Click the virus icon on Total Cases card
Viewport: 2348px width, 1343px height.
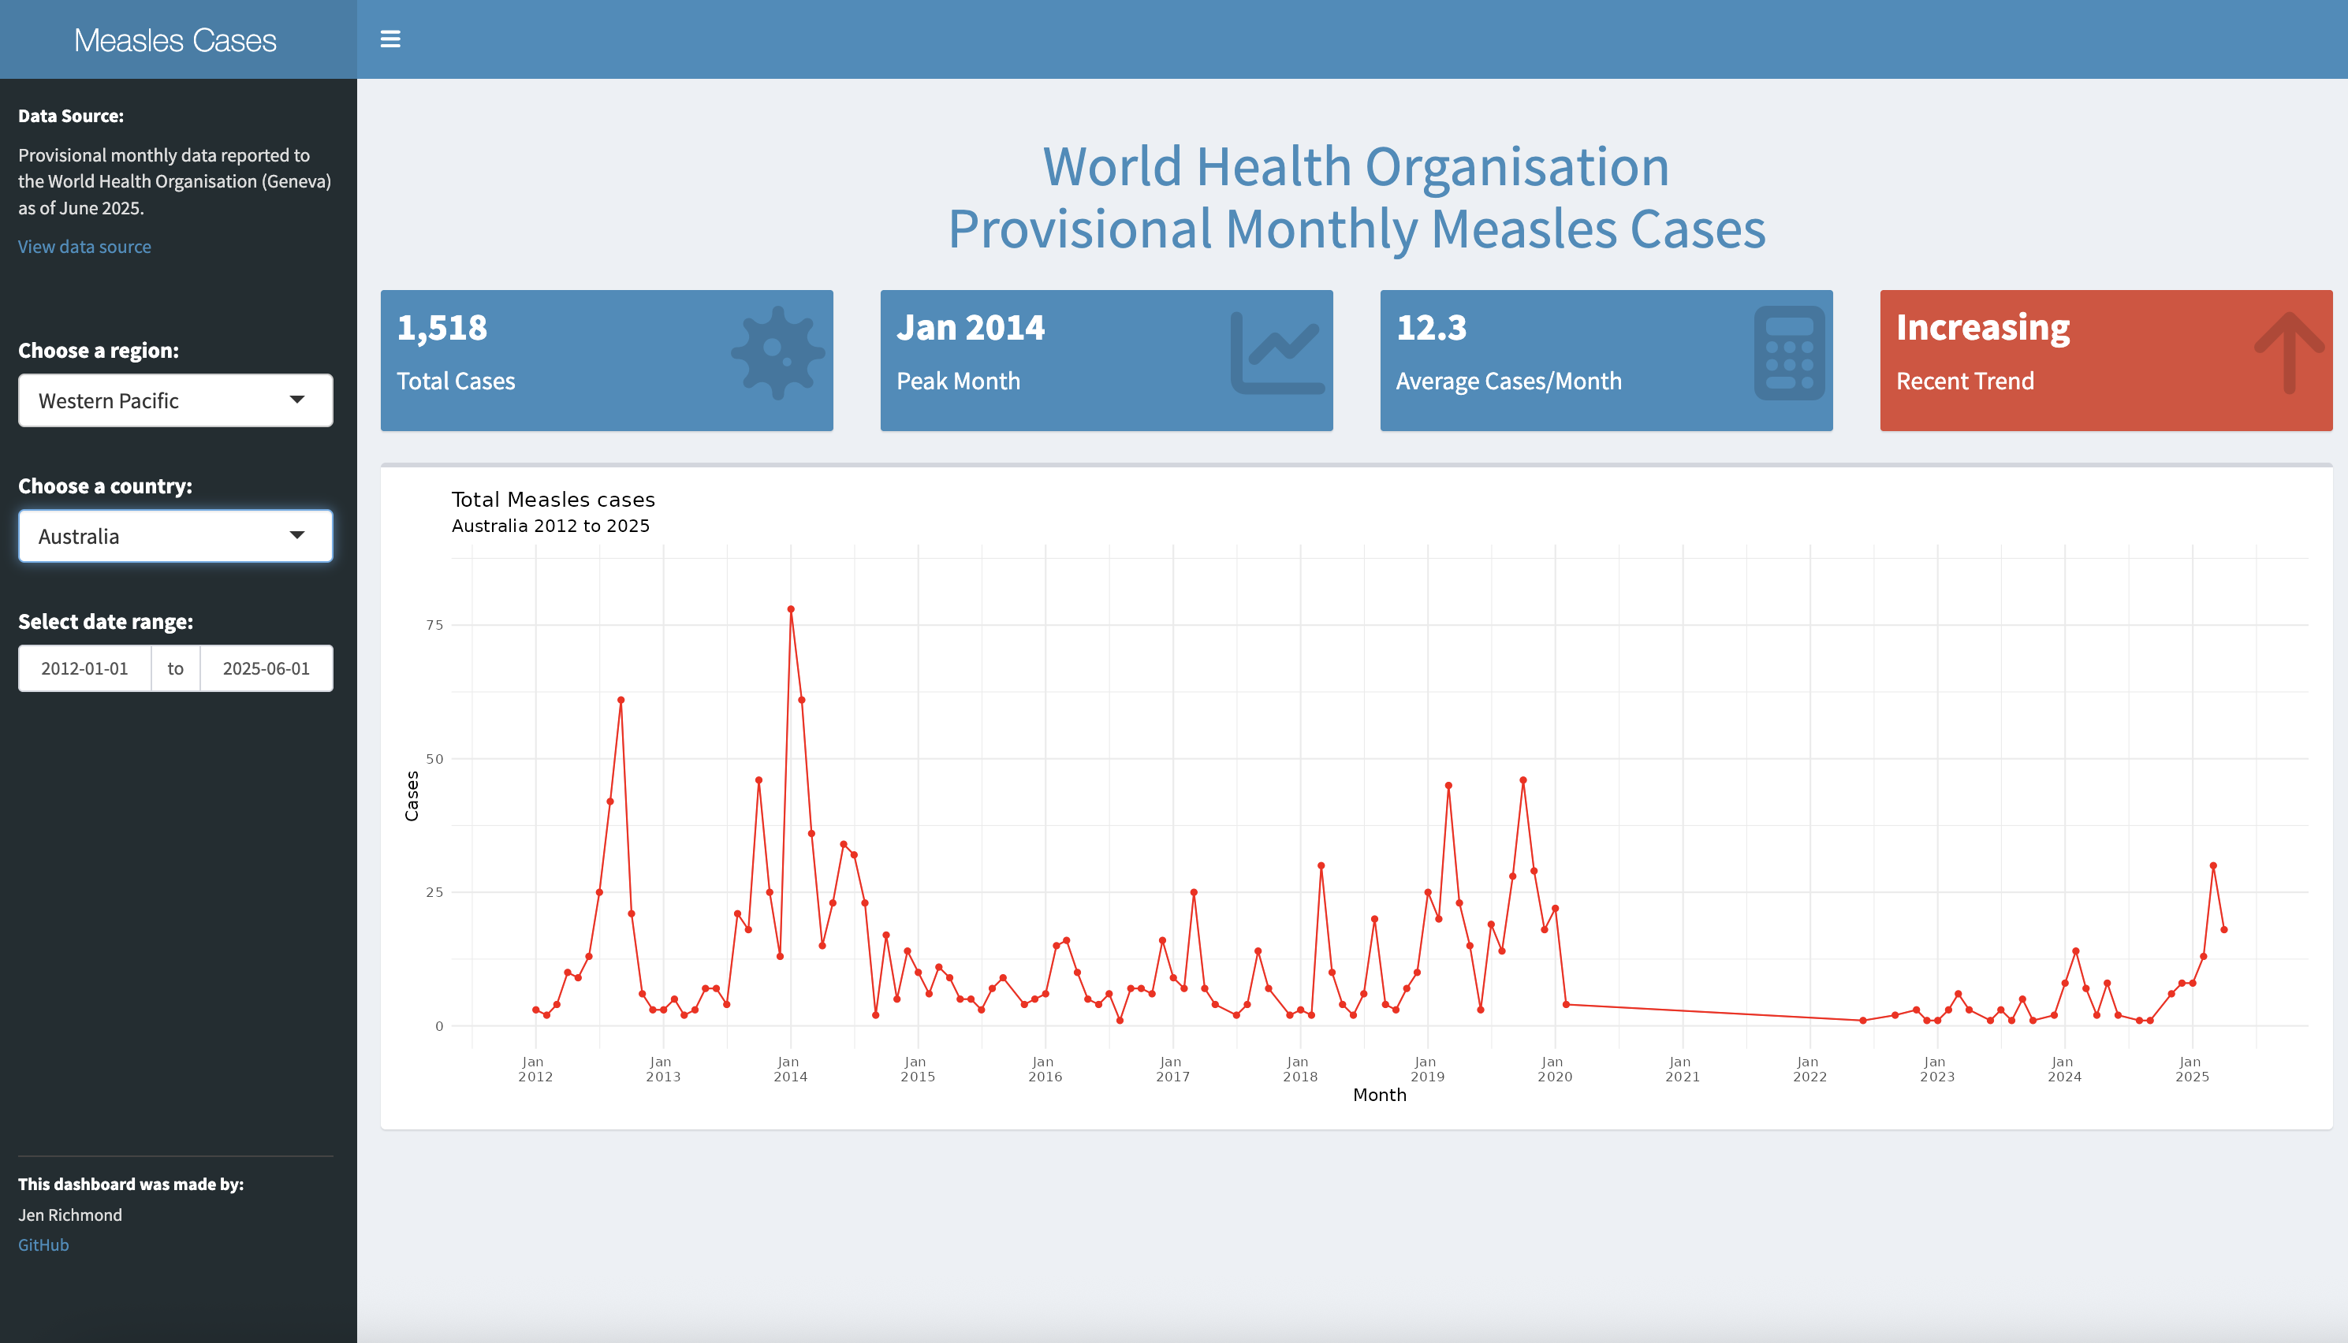pyautogui.click(x=777, y=352)
